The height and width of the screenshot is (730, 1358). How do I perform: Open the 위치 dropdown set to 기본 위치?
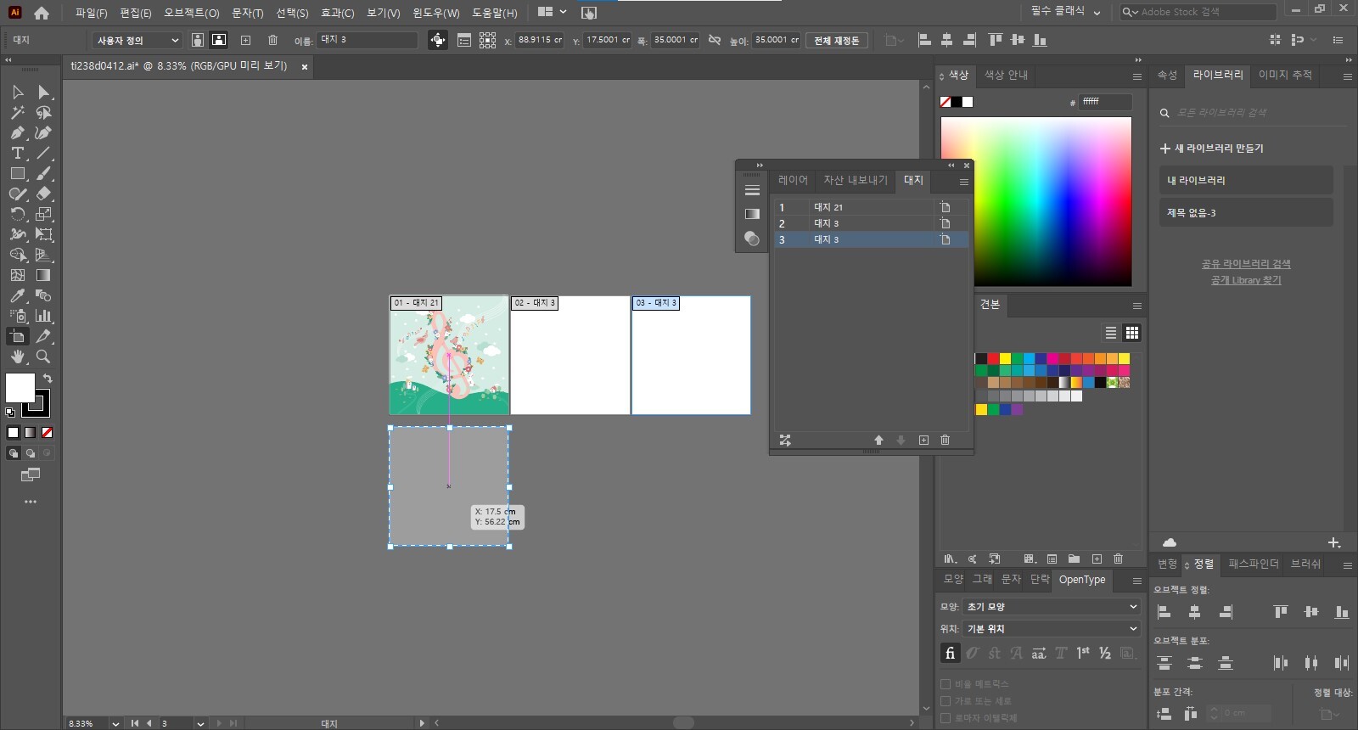[x=1051, y=629]
